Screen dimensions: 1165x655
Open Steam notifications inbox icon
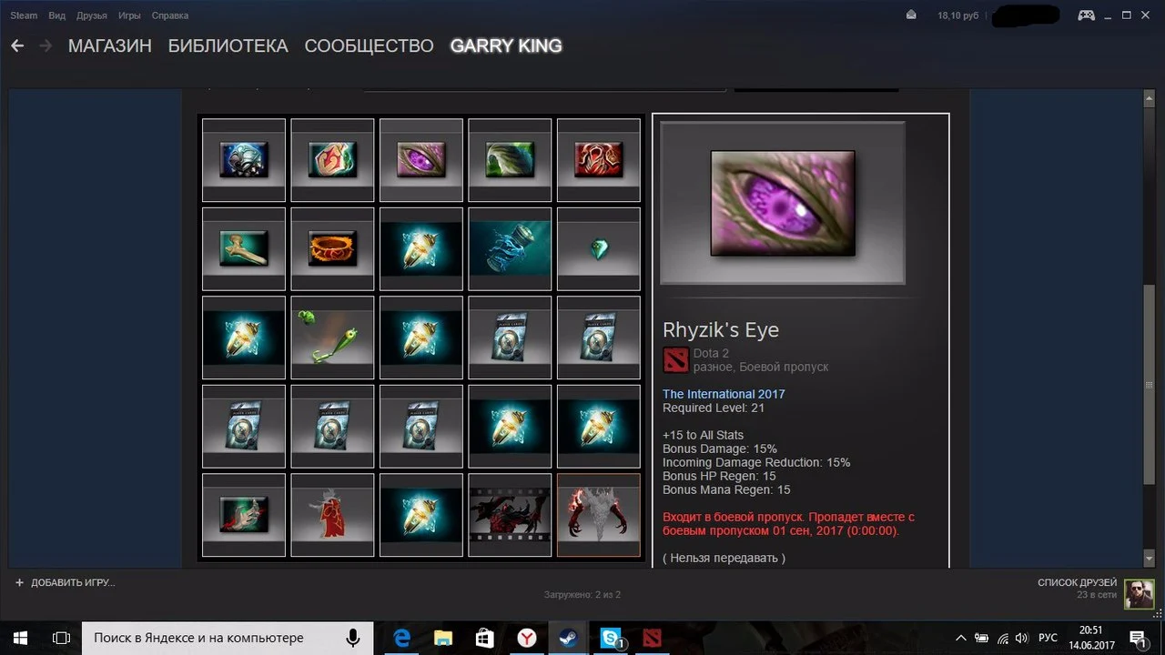click(911, 15)
